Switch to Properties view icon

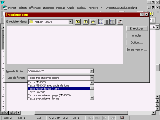point(112,22)
